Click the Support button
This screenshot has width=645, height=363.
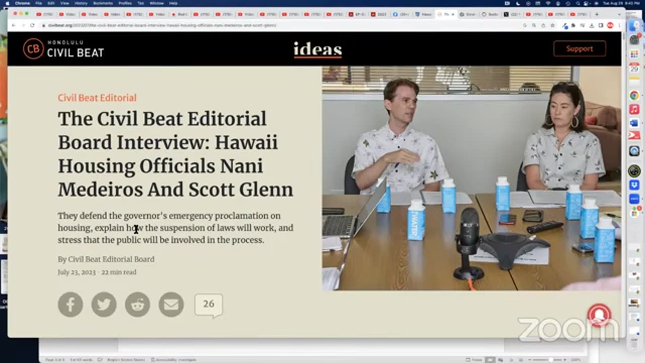[x=579, y=49]
